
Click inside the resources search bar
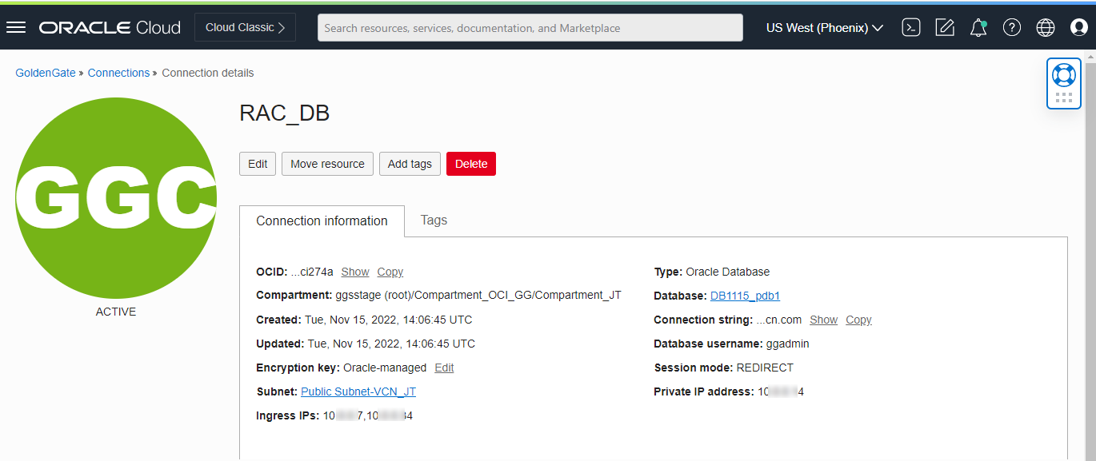tap(530, 27)
